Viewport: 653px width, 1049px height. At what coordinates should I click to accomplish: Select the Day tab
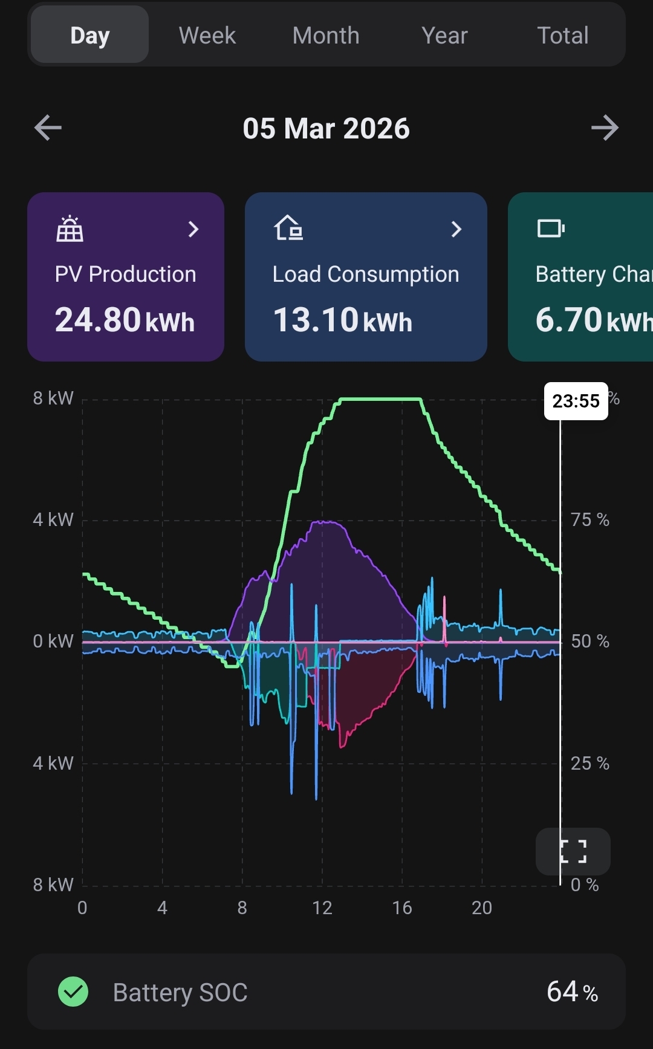[x=89, y=36]
